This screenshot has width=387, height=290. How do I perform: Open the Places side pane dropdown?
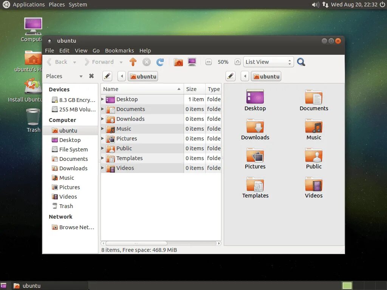(81, 76)
